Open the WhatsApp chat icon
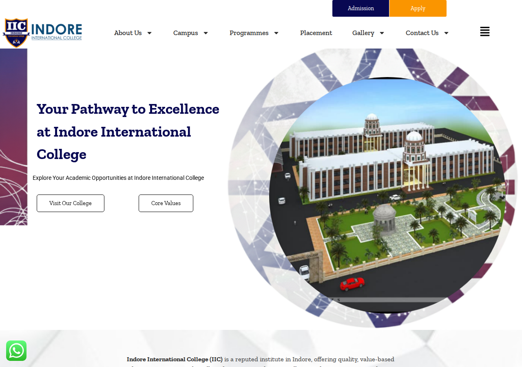Screen dimensions: 522x367 [x=16, y=351]
